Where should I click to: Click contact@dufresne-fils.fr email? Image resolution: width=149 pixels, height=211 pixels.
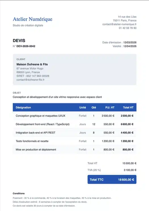[30, 80]
